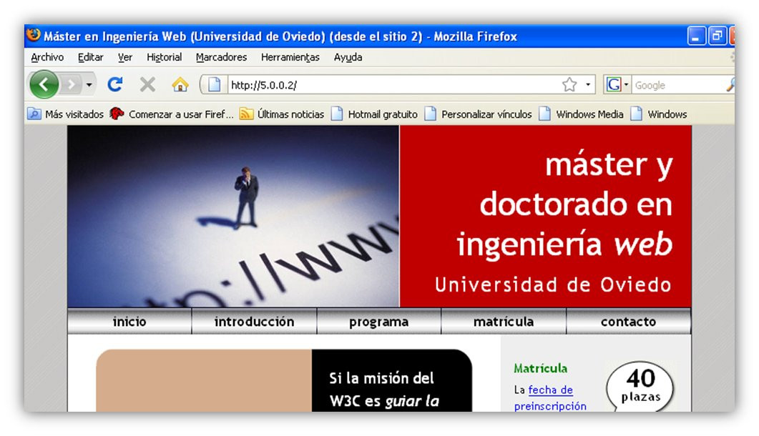Reload the current page
Screen dimensions: 759x436
114,84
